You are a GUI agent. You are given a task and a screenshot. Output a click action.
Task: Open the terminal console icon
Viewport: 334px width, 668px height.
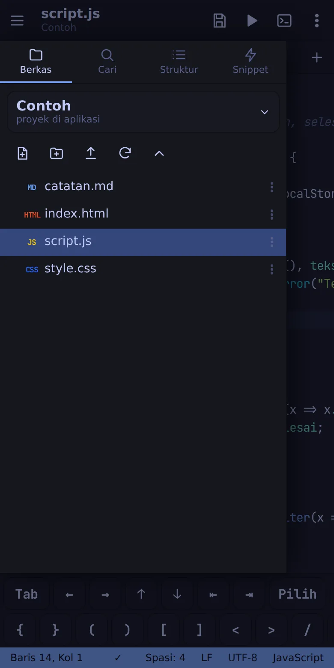click(284, 21)
